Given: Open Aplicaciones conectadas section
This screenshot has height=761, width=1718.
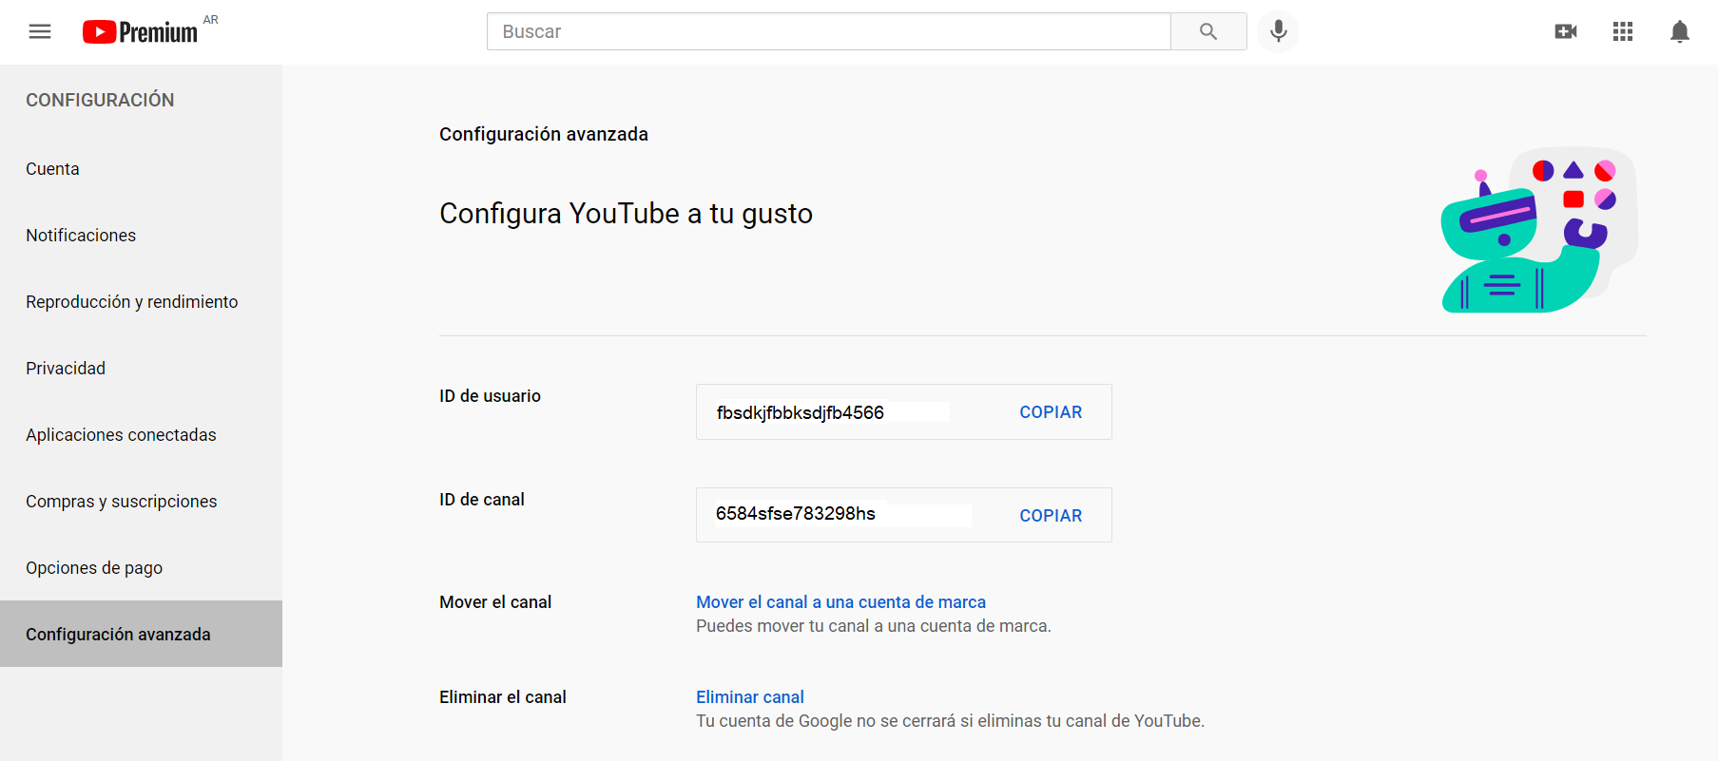Looking at the screenshot, I should pos(141,434).
